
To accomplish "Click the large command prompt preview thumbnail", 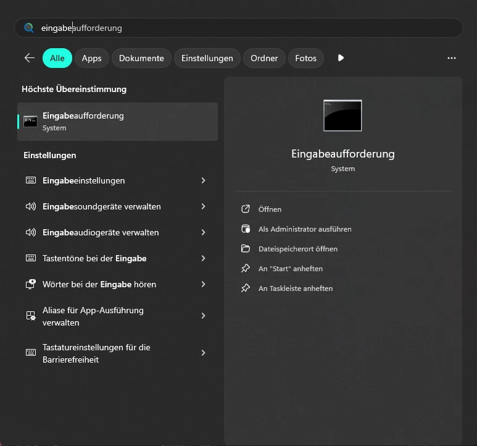I will click(x=342, y=116).
